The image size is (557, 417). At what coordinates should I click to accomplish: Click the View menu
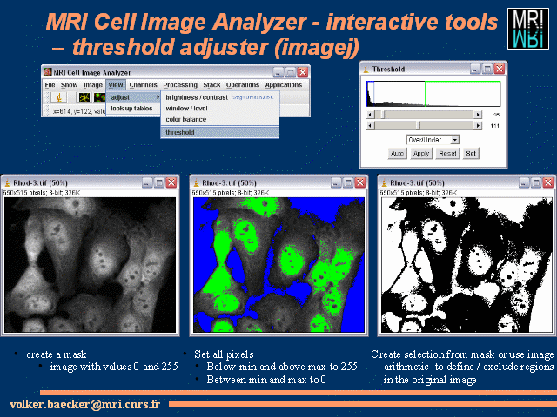point(116,85)
